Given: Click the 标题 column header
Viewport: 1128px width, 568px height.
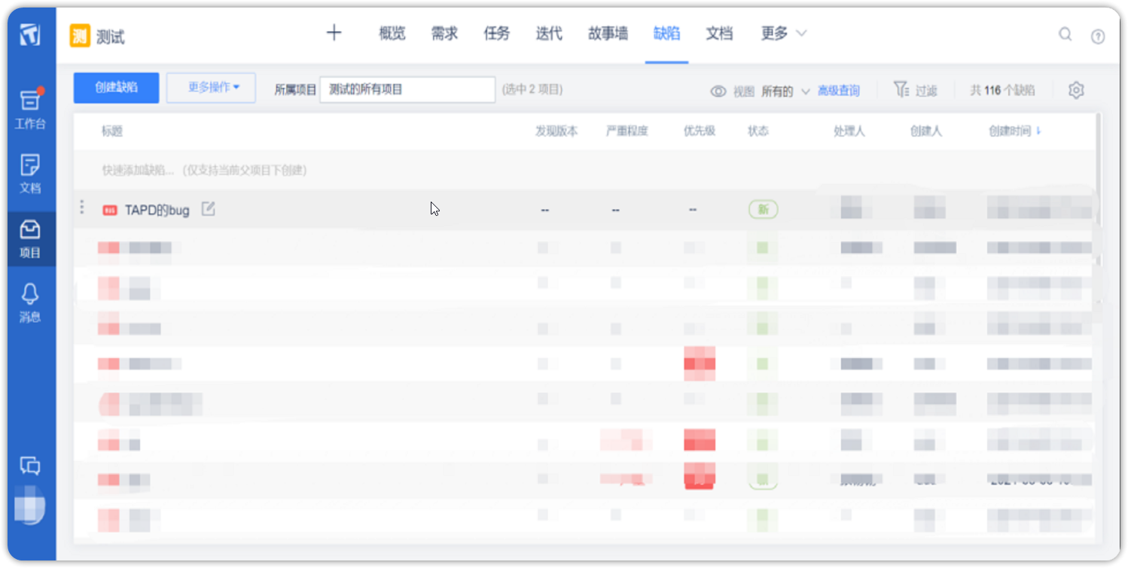Looking at the screenshot, I should 112,131.
